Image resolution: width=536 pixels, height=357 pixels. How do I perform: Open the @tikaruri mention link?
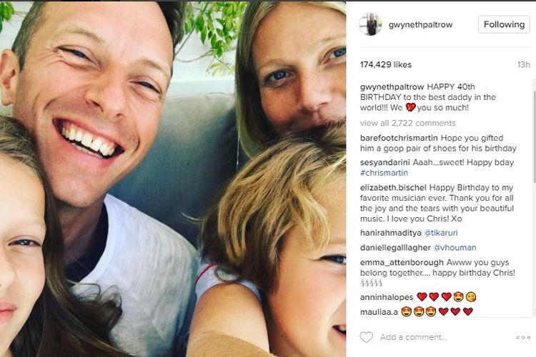pyautogui.click(x=441, y=233)
